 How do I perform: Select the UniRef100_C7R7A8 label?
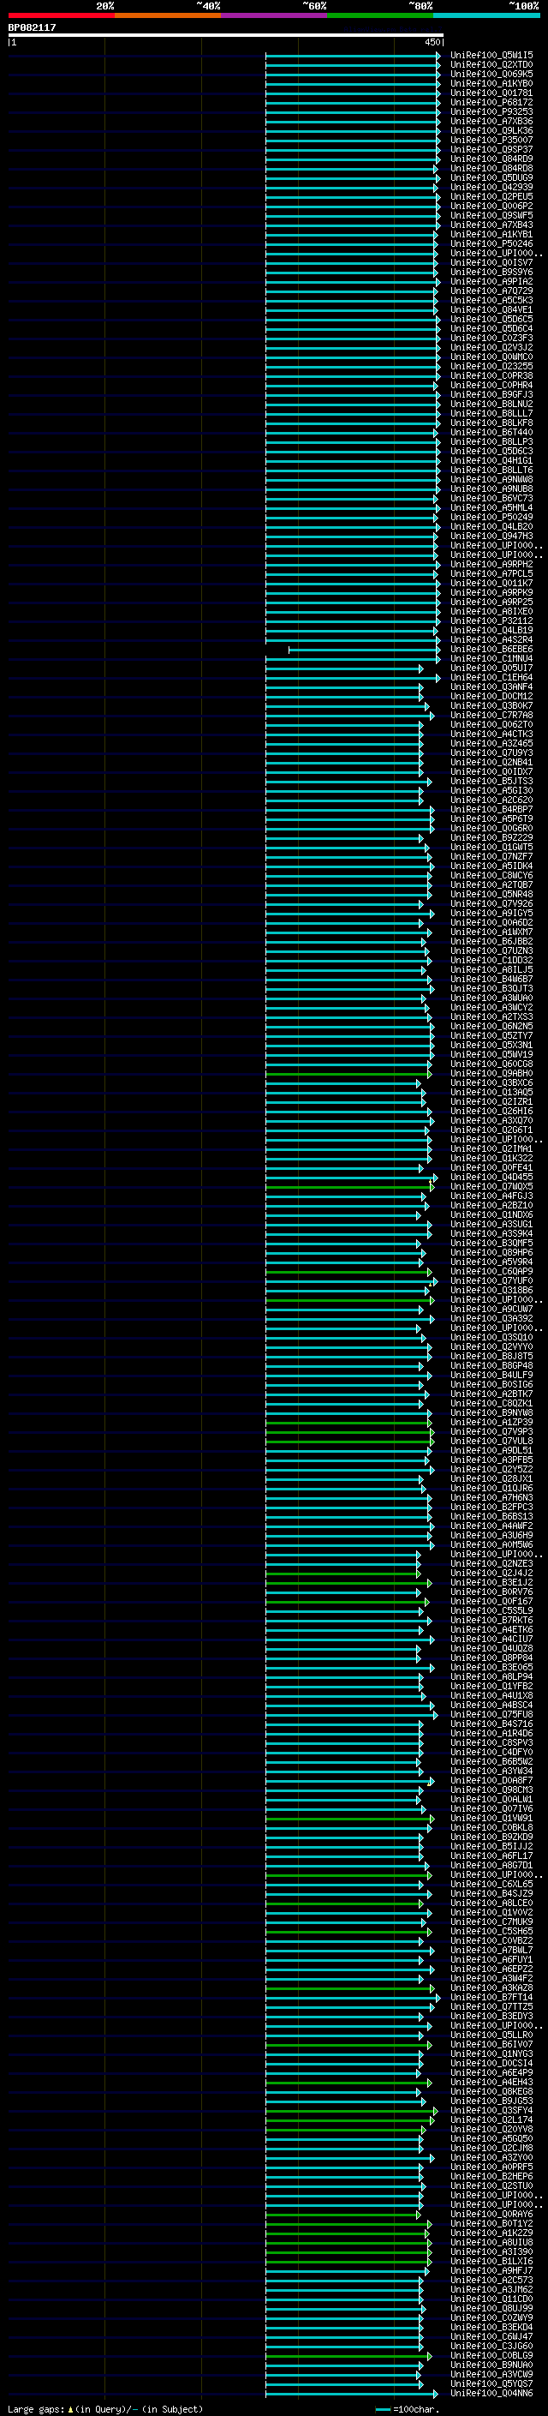(x=491, y=715)
